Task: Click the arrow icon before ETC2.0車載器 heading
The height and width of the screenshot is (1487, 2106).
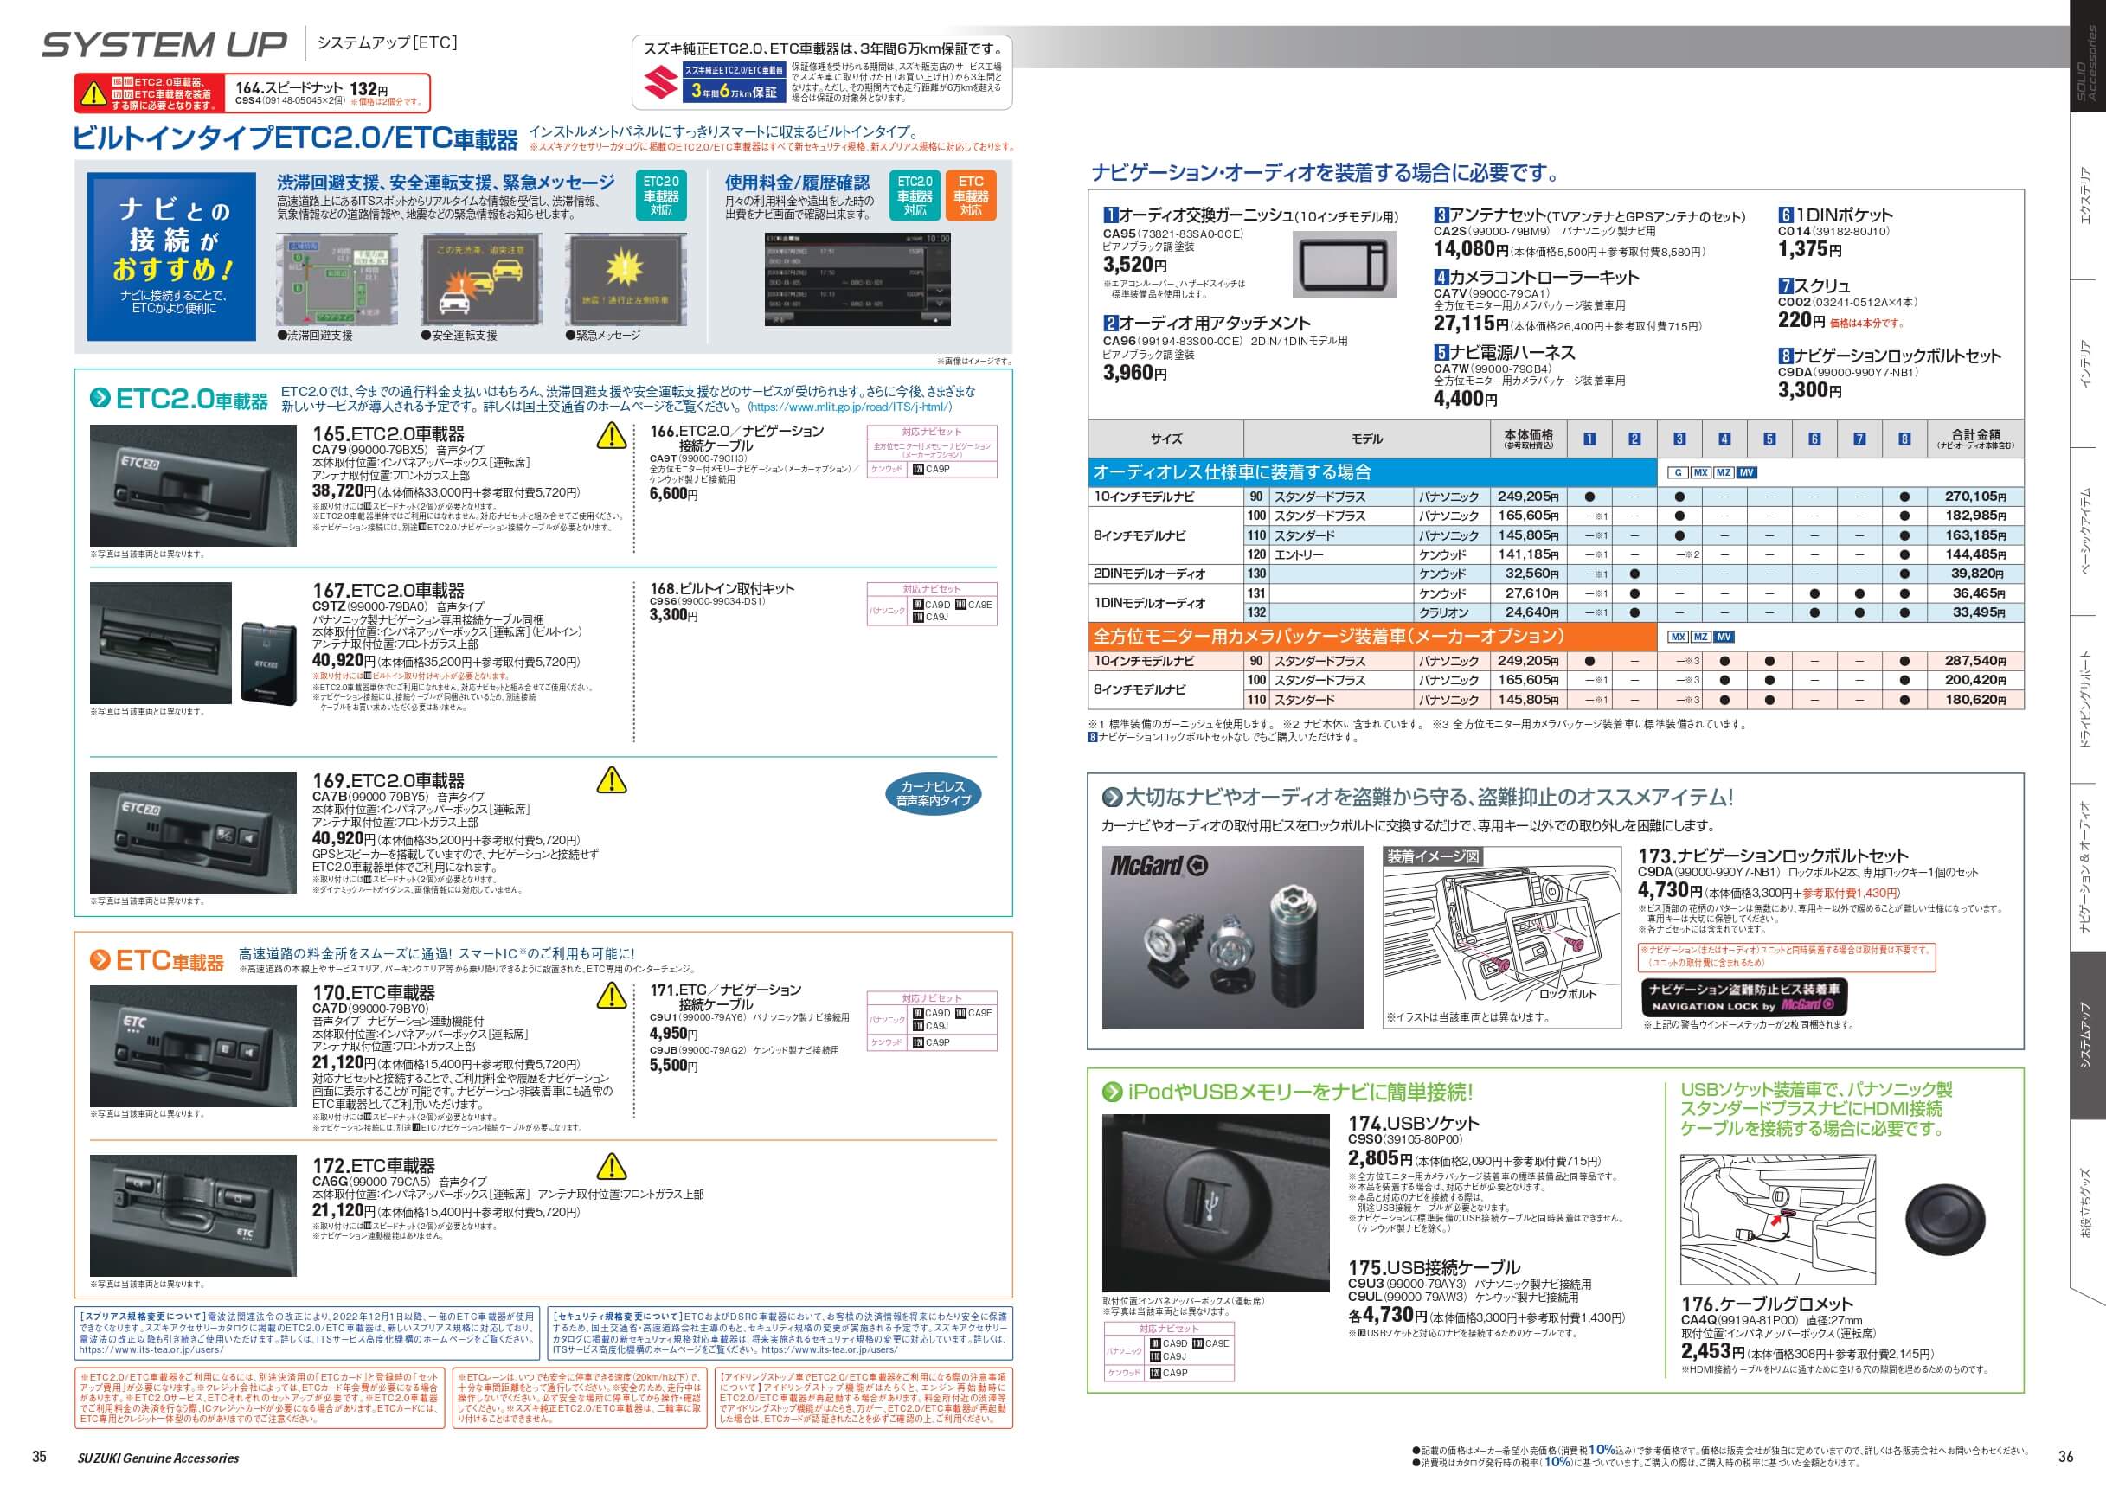Action: tap(100, 398)
